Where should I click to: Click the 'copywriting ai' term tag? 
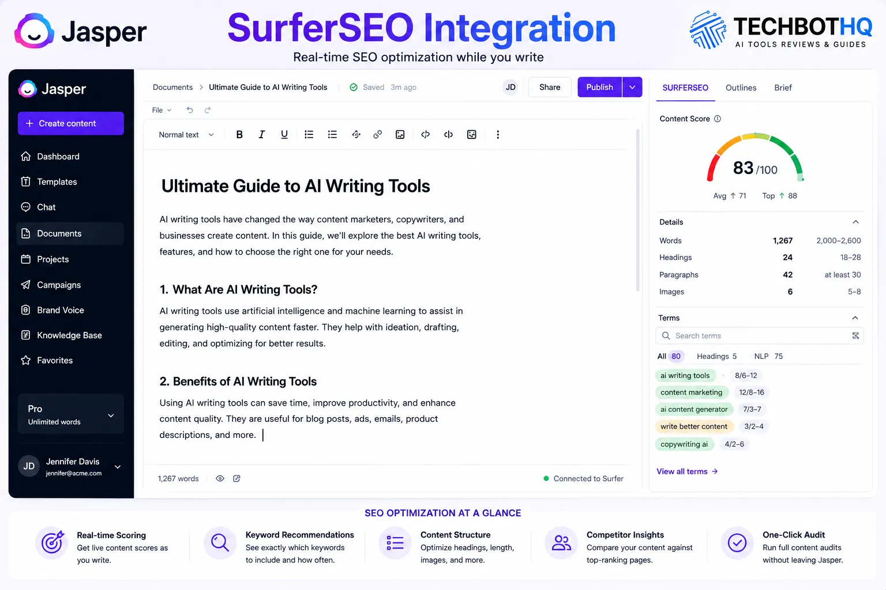point(684,444)
